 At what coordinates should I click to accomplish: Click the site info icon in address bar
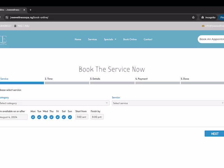[6, 17]
